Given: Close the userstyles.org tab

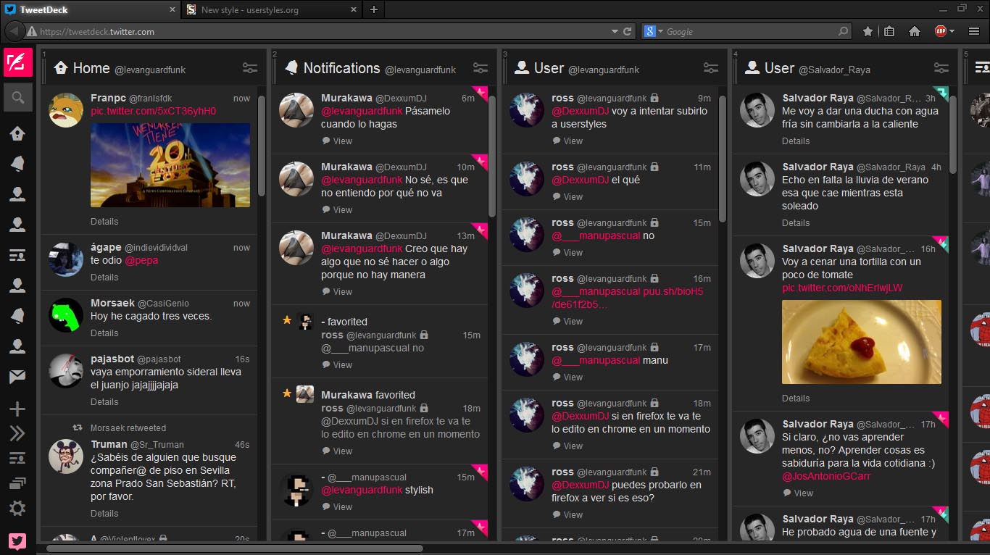Looking at the screenshot, I should tap(354, 10).
